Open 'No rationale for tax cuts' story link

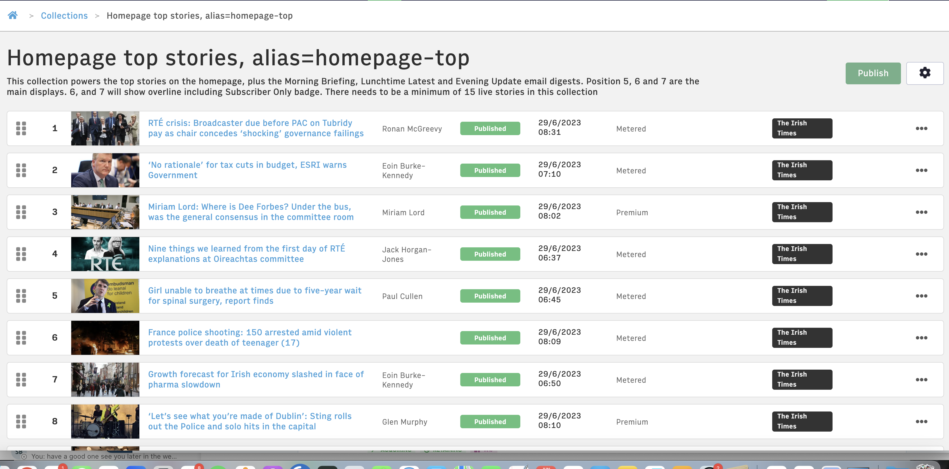pyautogui.click(x=247, y=170)
